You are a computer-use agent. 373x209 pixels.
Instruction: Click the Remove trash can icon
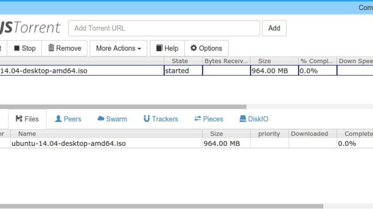51,48
